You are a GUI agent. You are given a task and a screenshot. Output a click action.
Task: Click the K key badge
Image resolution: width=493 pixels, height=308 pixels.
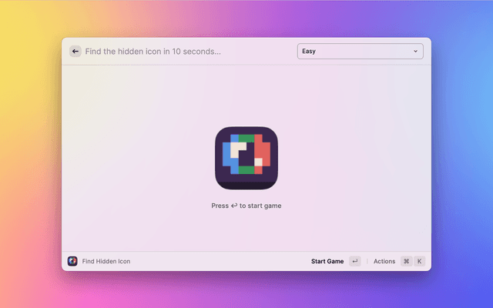pos(420,261)
